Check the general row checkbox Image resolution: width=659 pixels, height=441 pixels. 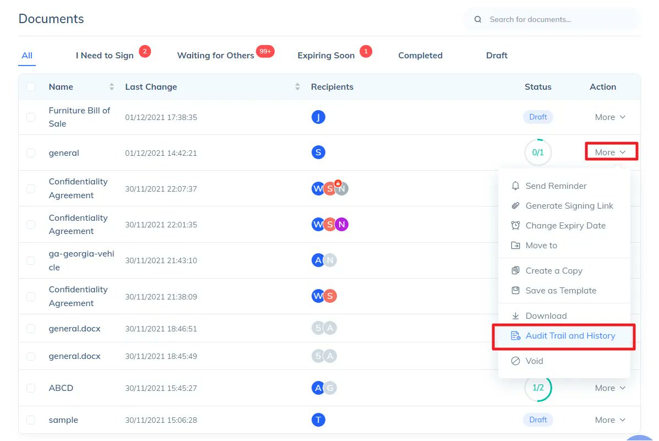click(x=31, y=153)
